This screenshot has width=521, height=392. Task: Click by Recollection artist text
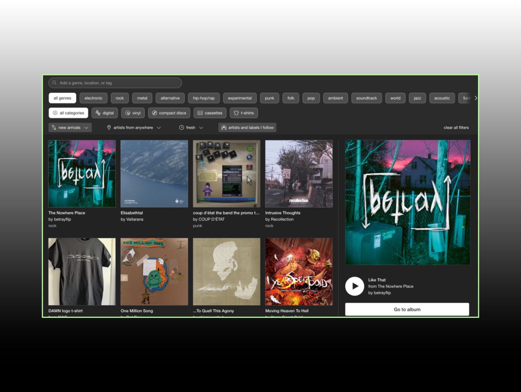pos(279,219)
